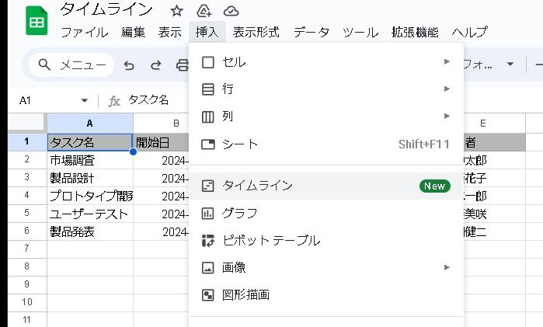The image size is (543, 327).
Task: Insert a ピボット テーブル
Action: point(326,240)
